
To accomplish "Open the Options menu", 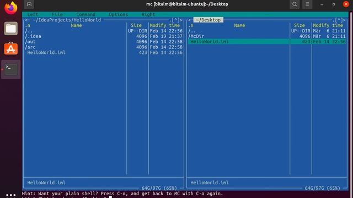I will pos(119,15).
